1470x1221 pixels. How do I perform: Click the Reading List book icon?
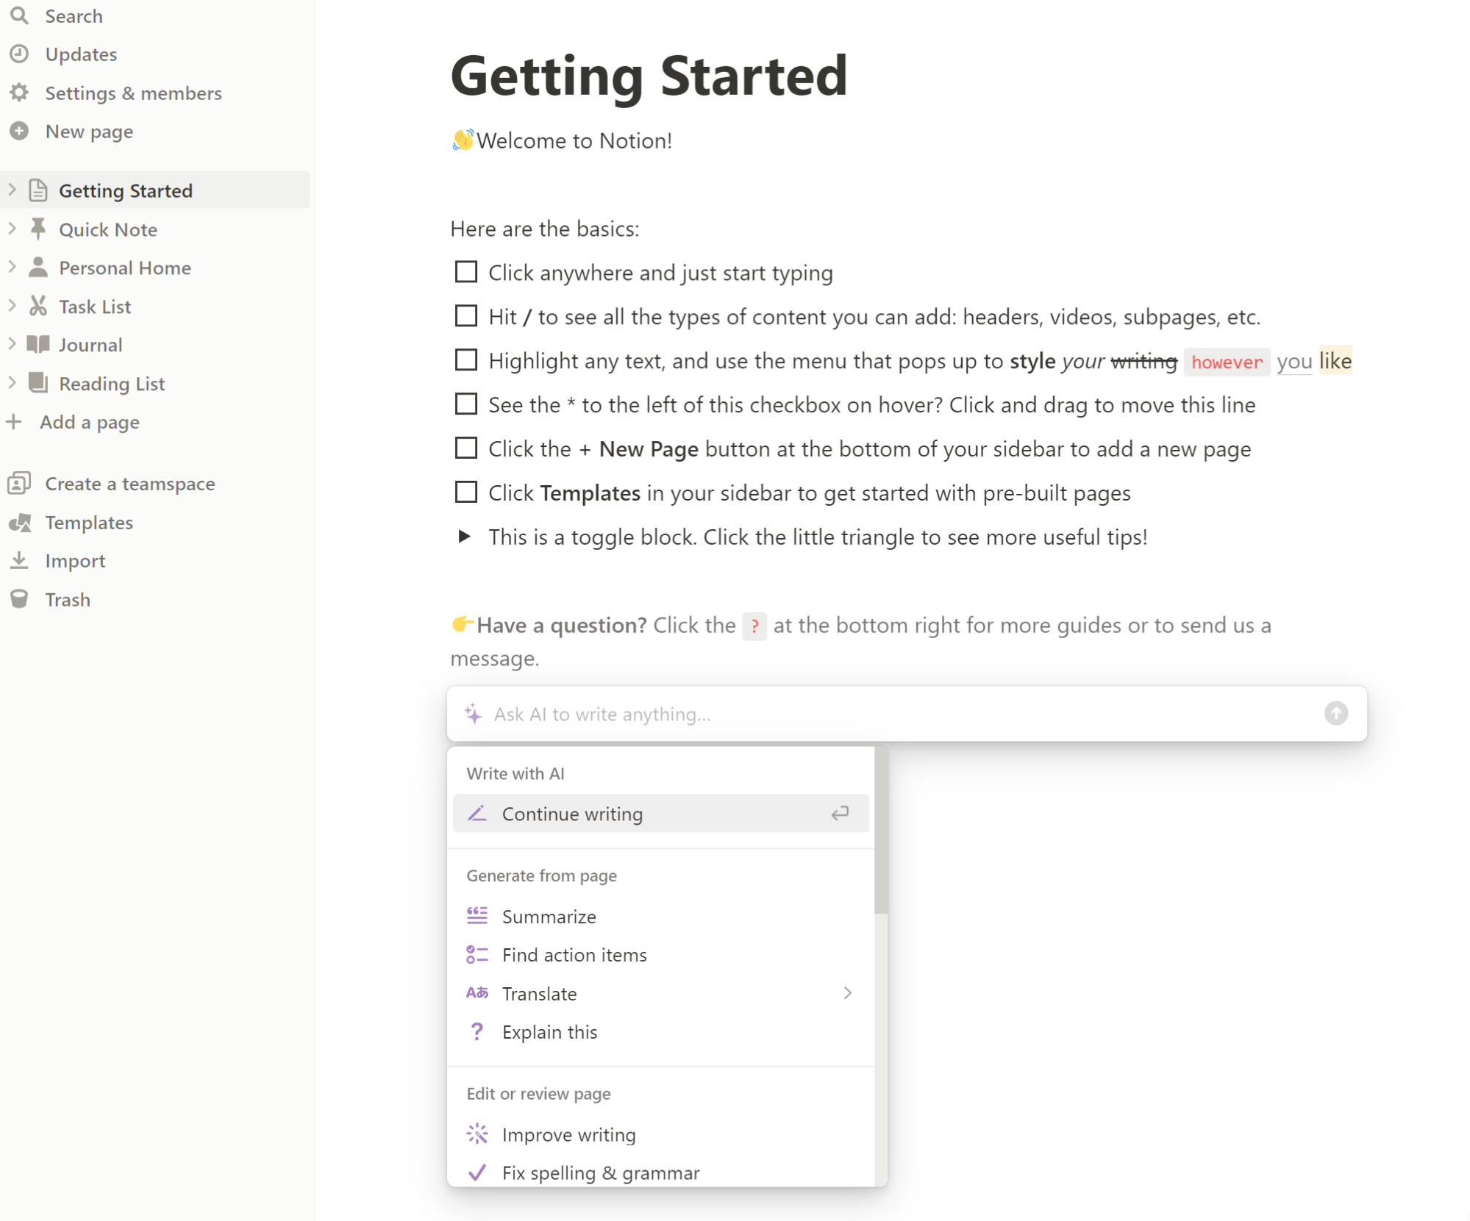pos(38,382)
